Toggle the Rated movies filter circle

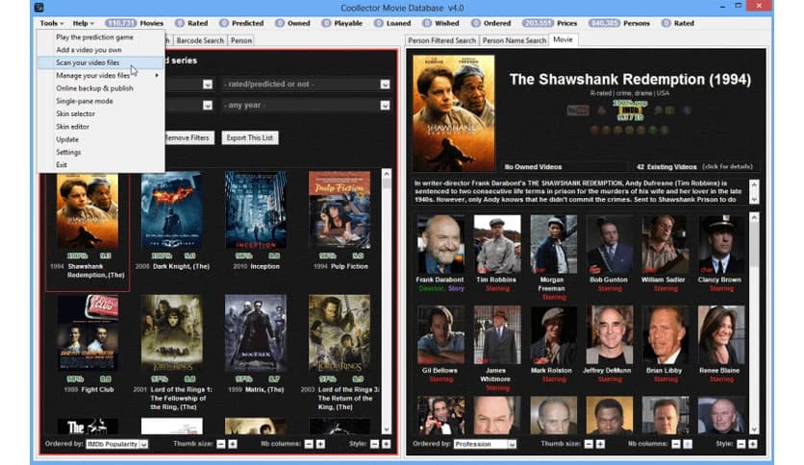(x=180, y=23)
